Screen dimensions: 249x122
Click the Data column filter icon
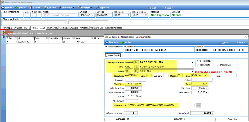click(92, 38)
